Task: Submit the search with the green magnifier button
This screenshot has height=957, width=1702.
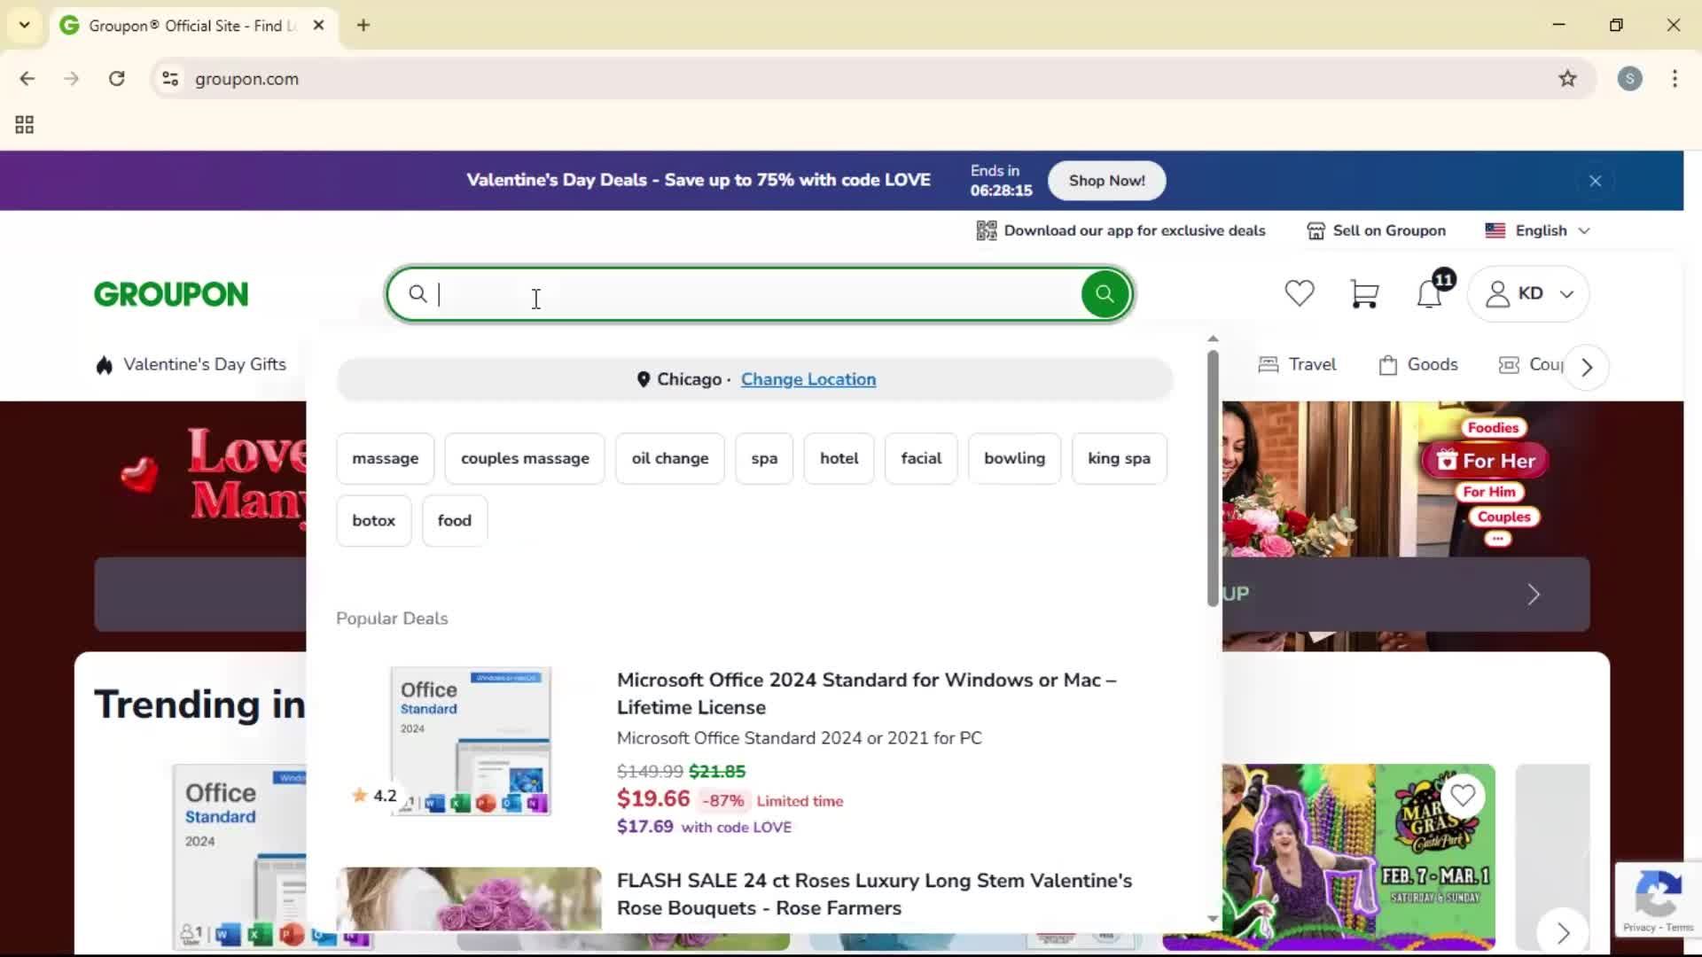Action: pos(1104,293)
